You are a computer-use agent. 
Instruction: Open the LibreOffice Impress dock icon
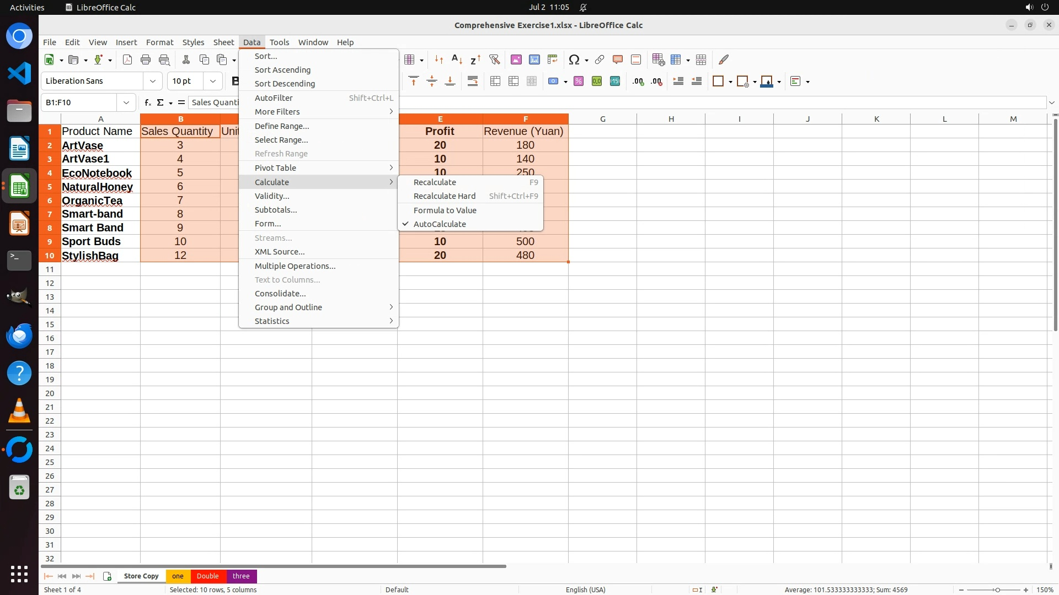pos(19,224)
